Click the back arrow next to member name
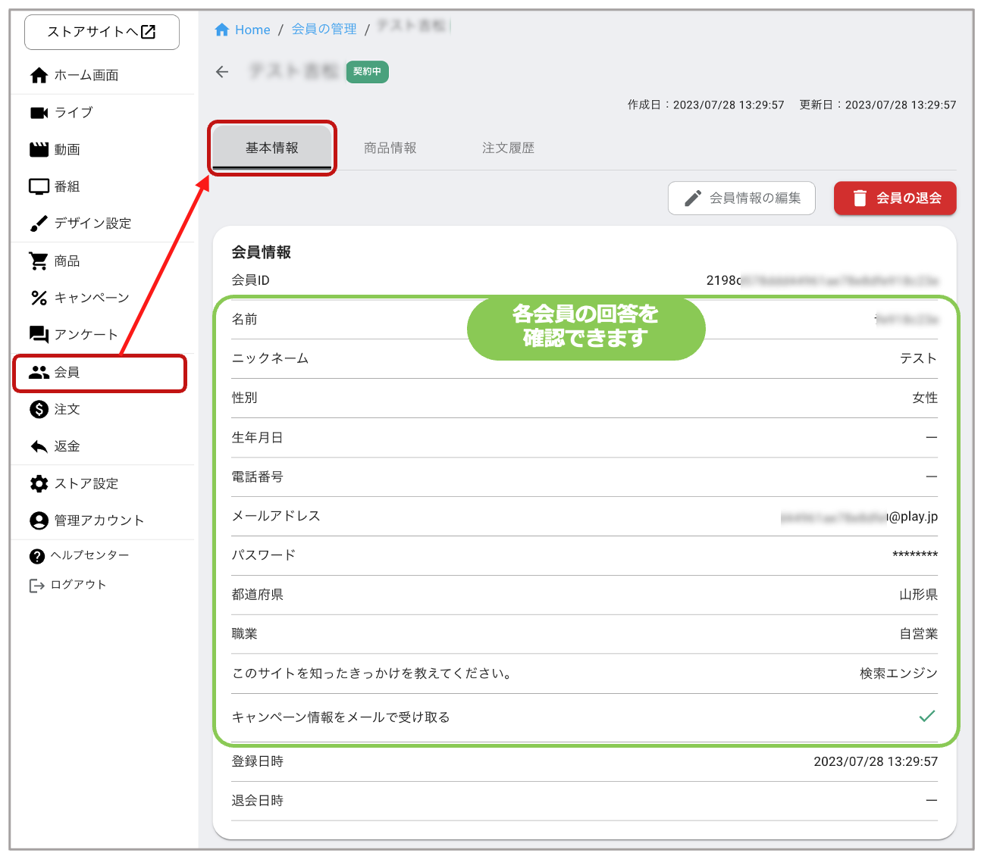 click(222, 72)
